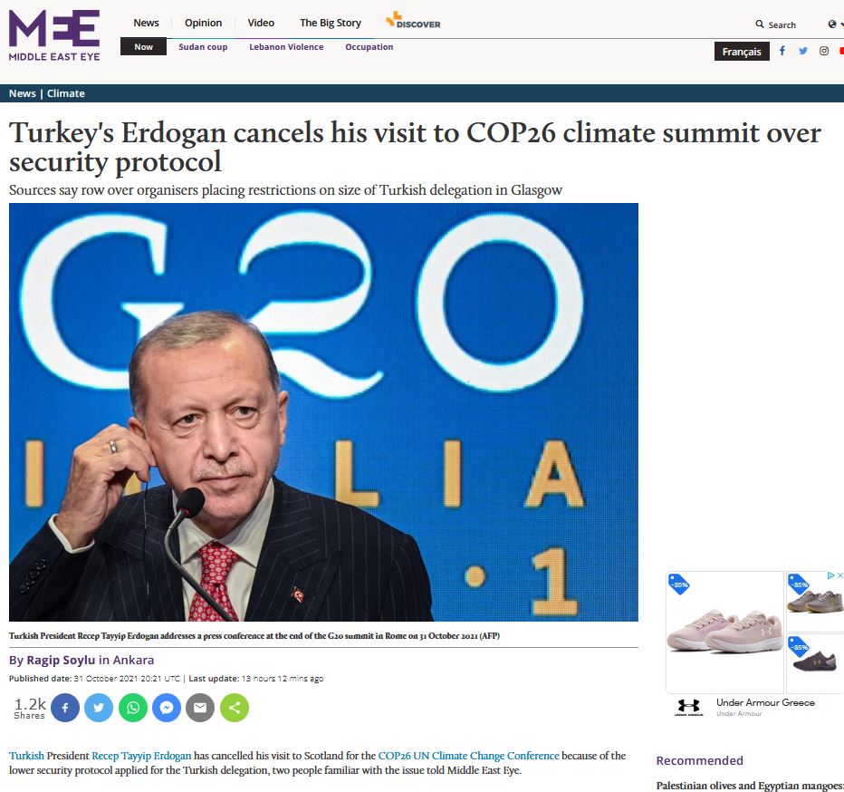Image resolution: width=844 pixels, height=792 pixels.
Task: Follow COP26 UN Climate Change Conference link
Action: (468, 756)
